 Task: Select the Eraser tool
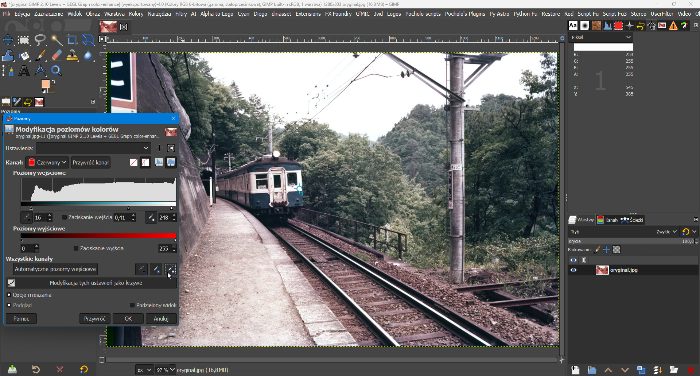click(x=57, y=55)
